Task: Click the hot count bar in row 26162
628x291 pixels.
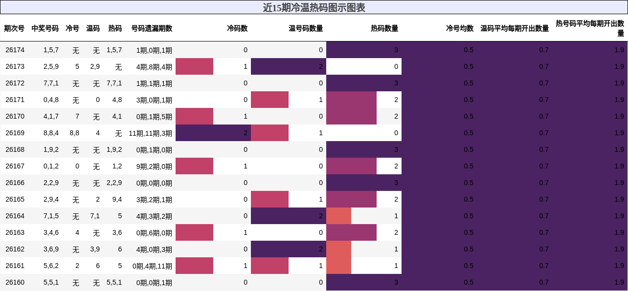Action: 338,249
